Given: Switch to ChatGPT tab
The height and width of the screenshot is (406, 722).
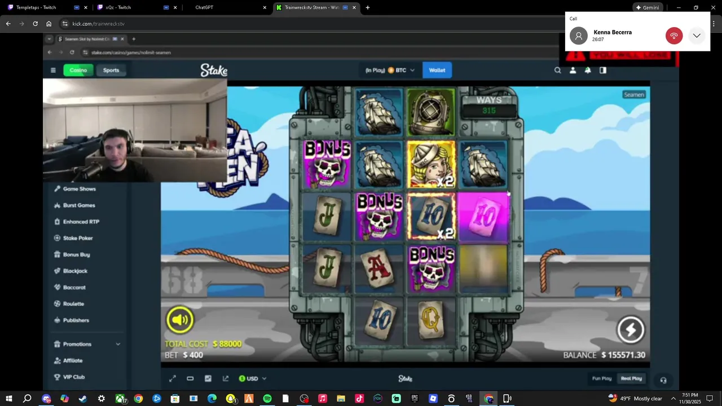Looking at the screenshot, I should [x=226, y=7].
